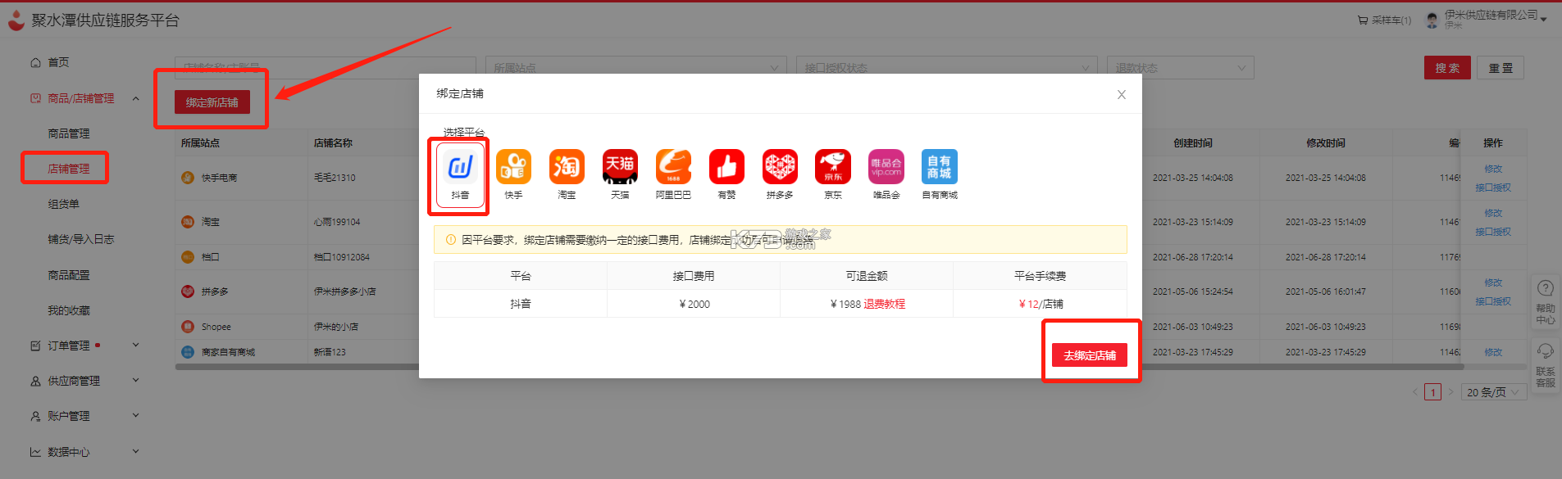
Task: Click the 伊米拼多多小店 shop name
Action: [x=344, y=291]
